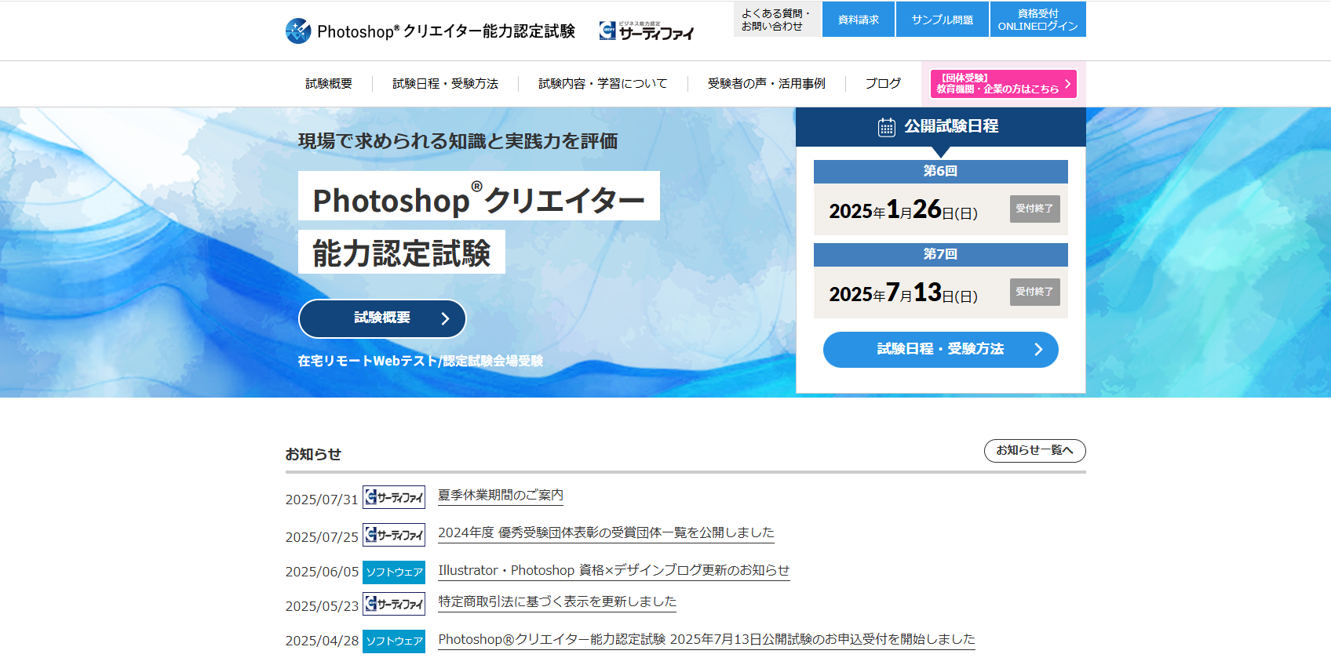Click 受付終了 badge for 第6回 exam

[1035, 209]
